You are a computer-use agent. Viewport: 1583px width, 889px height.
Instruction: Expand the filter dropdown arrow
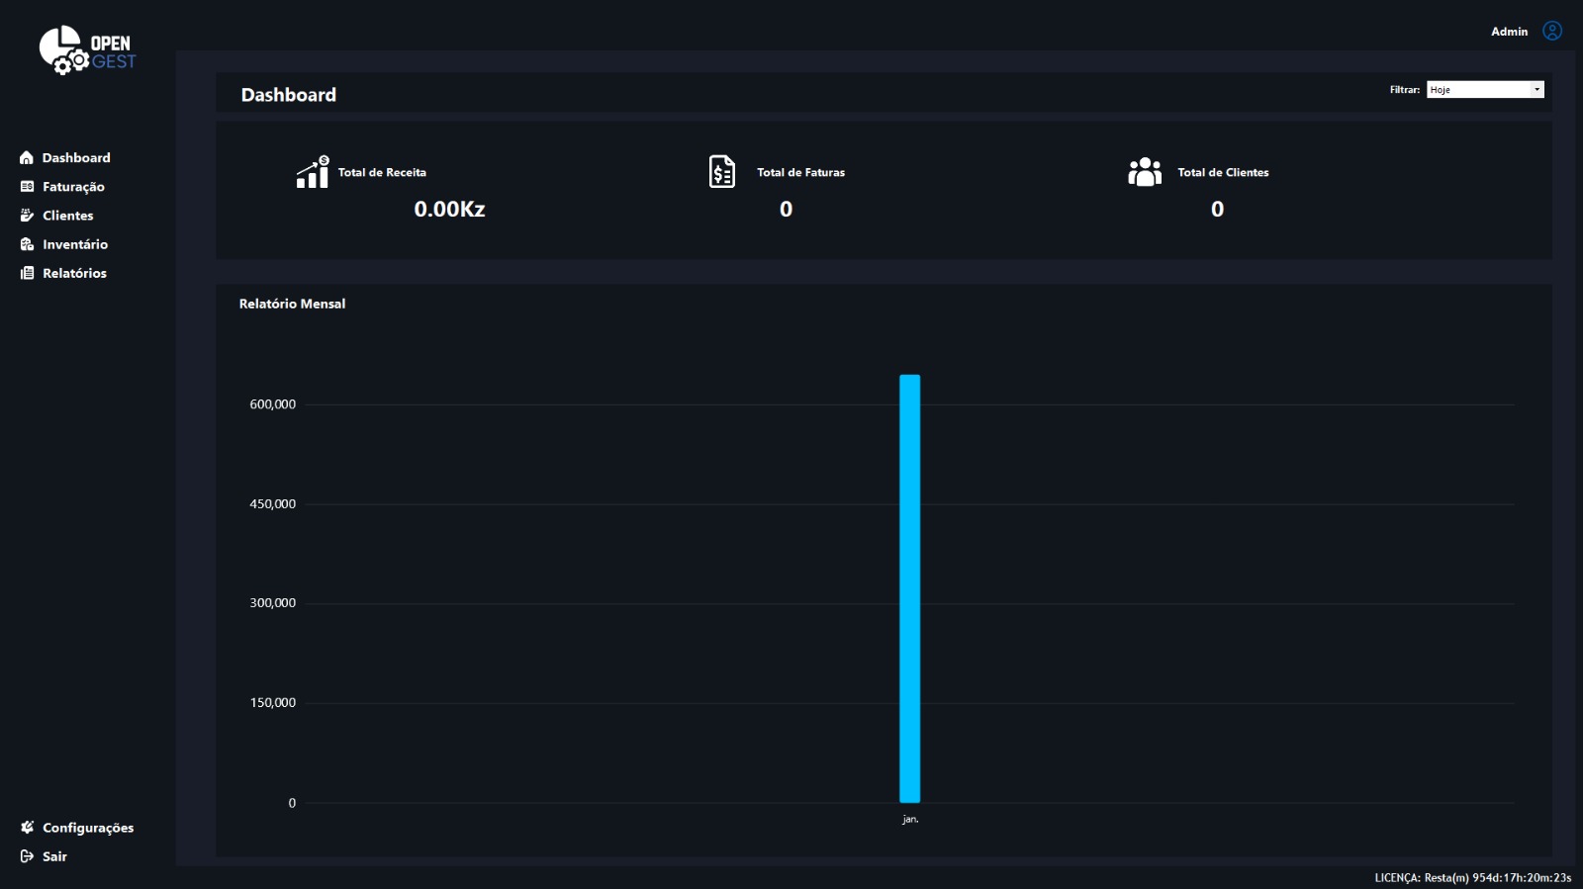pyautogui.click(x=1536, y=90)
